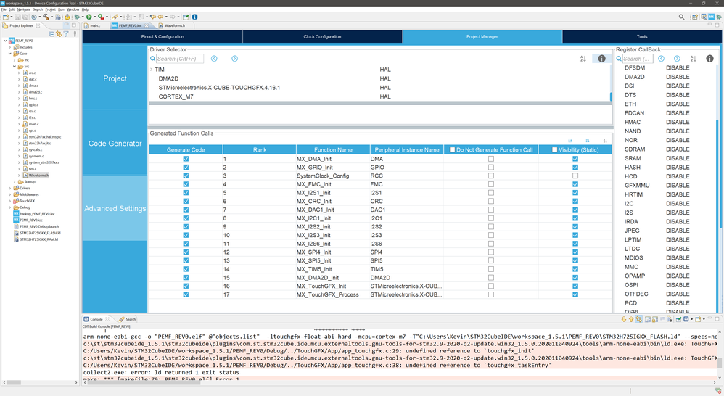
Task: Switch to the Debug perspective icon
Action: (x=719, y=17)
